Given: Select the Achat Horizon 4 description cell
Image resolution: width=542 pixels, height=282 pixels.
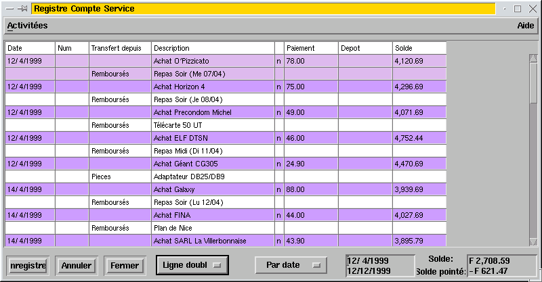Looking at the screenshot, I should 212,87.
